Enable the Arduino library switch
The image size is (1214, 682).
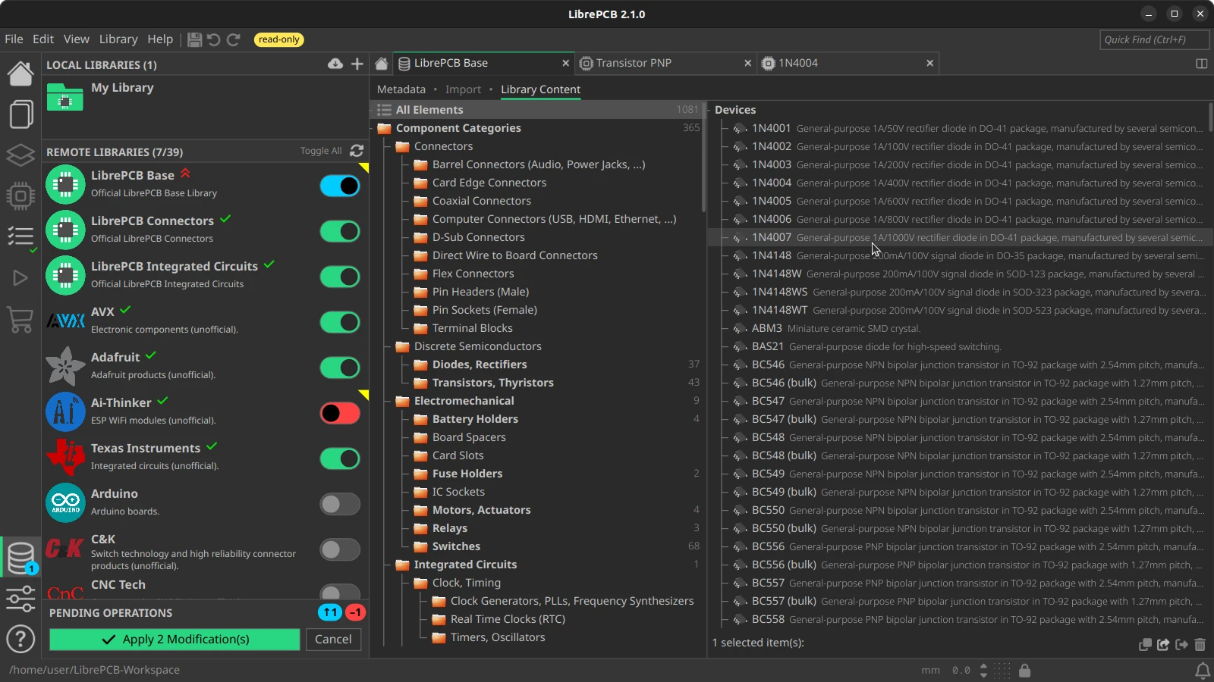pos(340,504)
